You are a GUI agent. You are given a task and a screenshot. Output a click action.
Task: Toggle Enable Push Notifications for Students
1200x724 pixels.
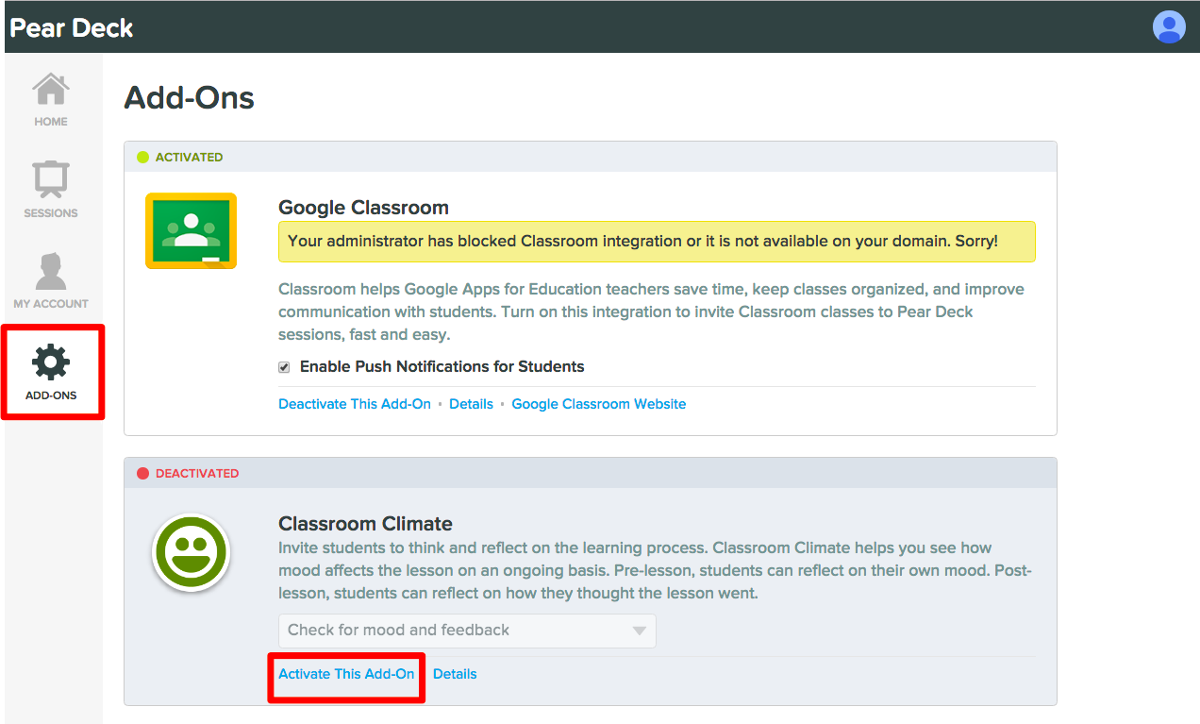pyautogui.click(x=284, y=367)
